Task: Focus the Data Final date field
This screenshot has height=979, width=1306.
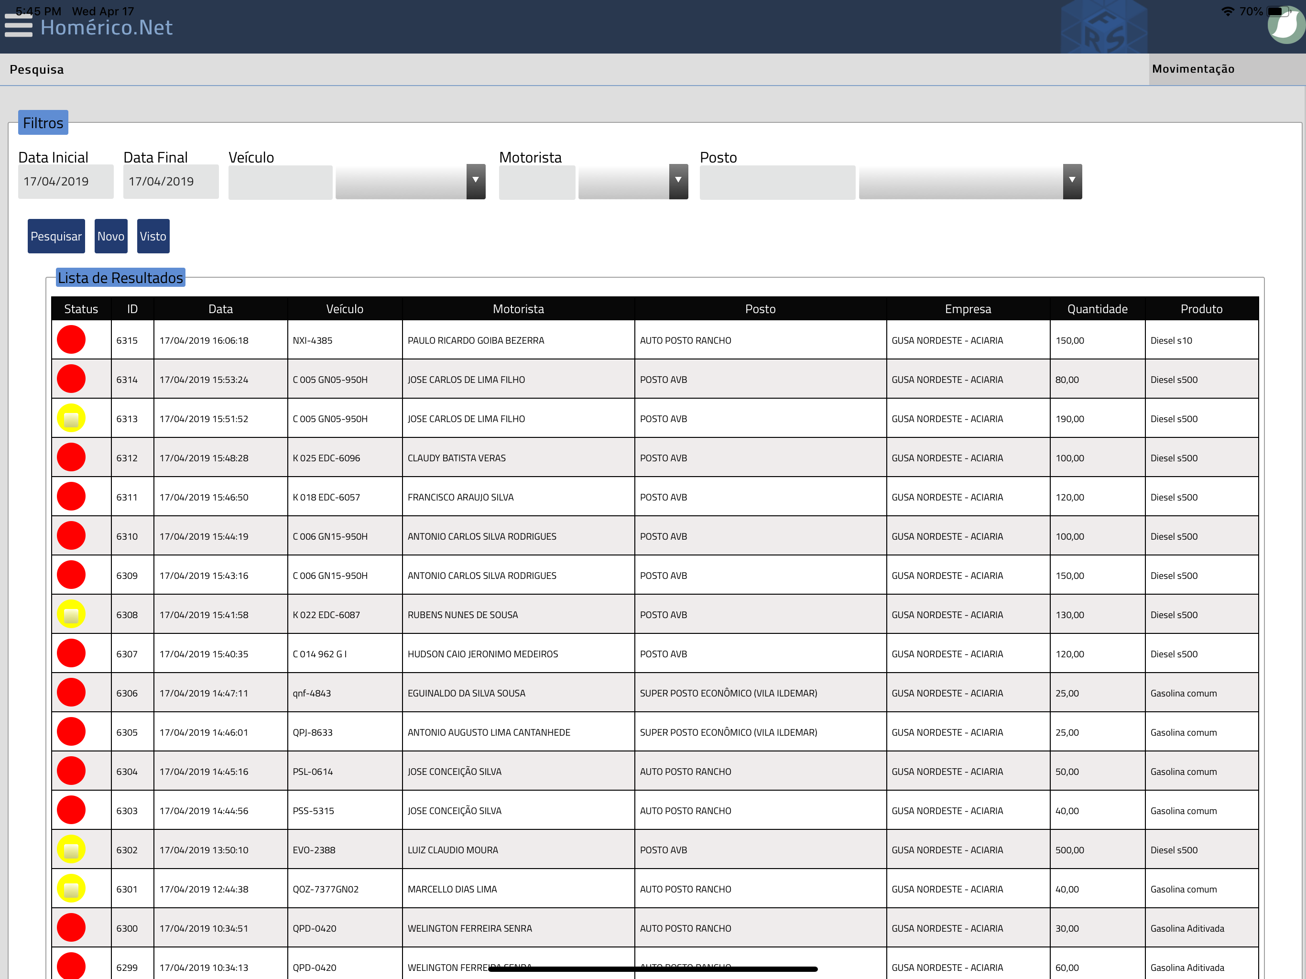Action: 171,182
